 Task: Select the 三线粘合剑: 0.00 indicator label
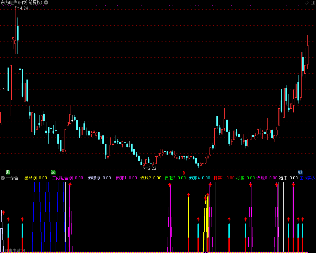pyautogui.click(x=68, y=178)
